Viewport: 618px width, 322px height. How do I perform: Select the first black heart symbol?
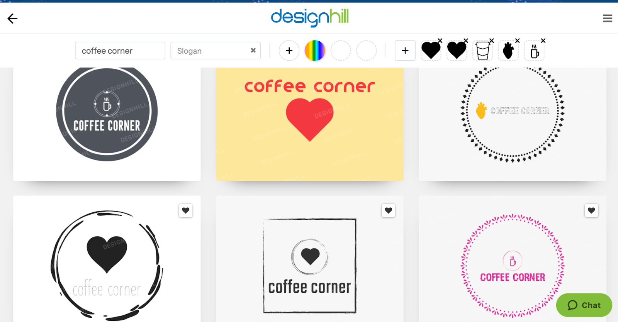pyautogui.click(x=431, y=51)
